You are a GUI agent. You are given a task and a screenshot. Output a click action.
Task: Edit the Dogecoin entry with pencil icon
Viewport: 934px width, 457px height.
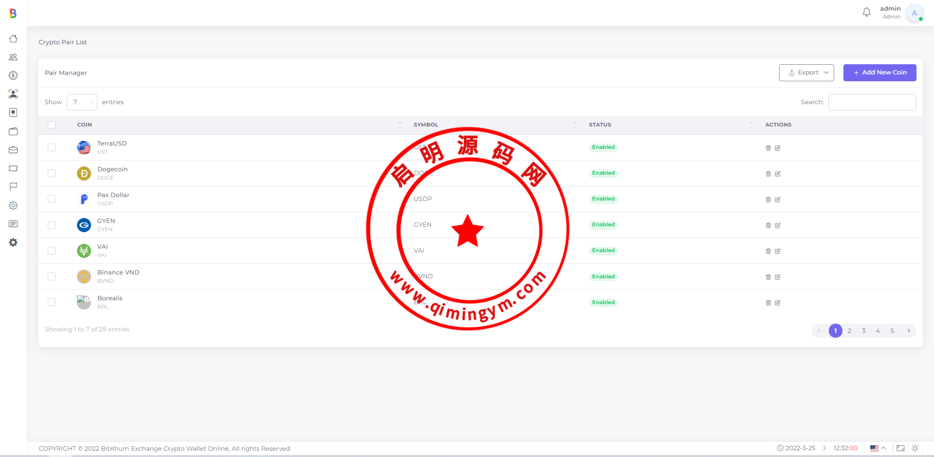[778, 174]
